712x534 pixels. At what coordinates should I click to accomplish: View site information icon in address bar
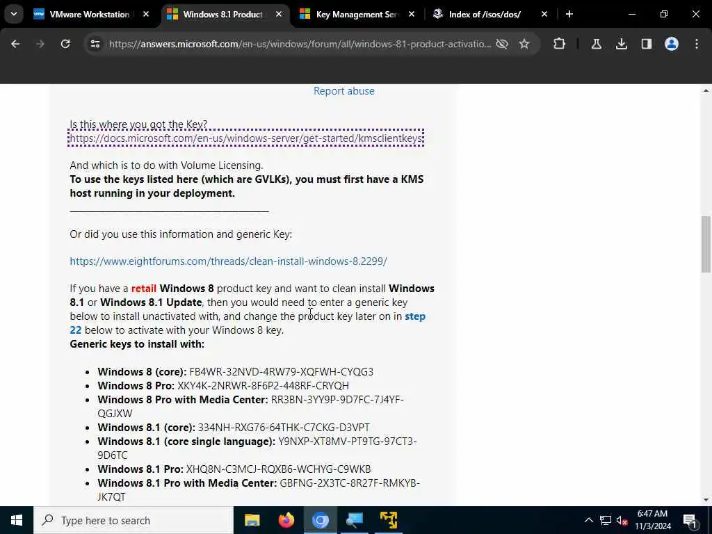pyautogui.click(x=95, y=44)
